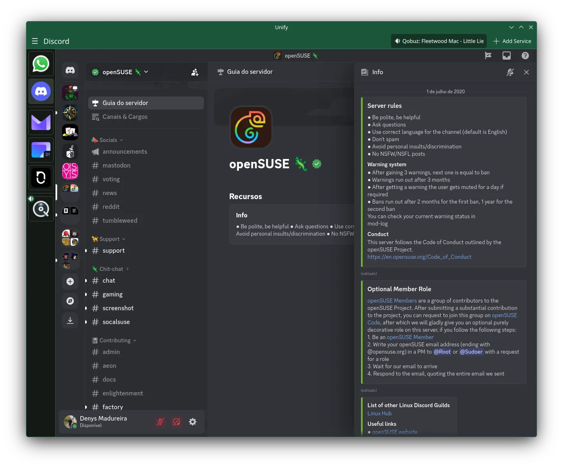This screenshot has width=563, height=468.
Task: Click the Qobuz now playing indicator
Action: tap(439, 41)
